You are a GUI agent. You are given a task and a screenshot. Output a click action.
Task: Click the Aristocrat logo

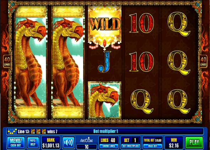86,140
